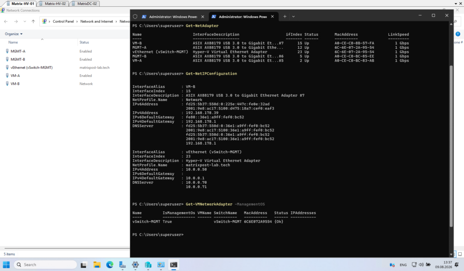
Task: Sort by the Status column header
Action: (84, 42)
